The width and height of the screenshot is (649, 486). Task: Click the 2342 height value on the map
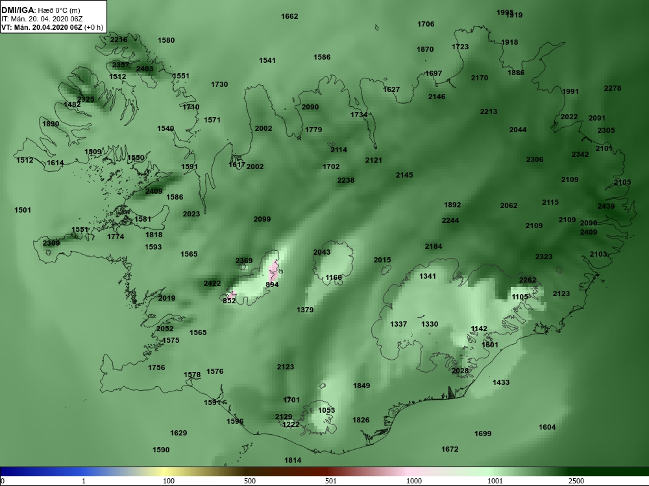click(x=580, y=154)
